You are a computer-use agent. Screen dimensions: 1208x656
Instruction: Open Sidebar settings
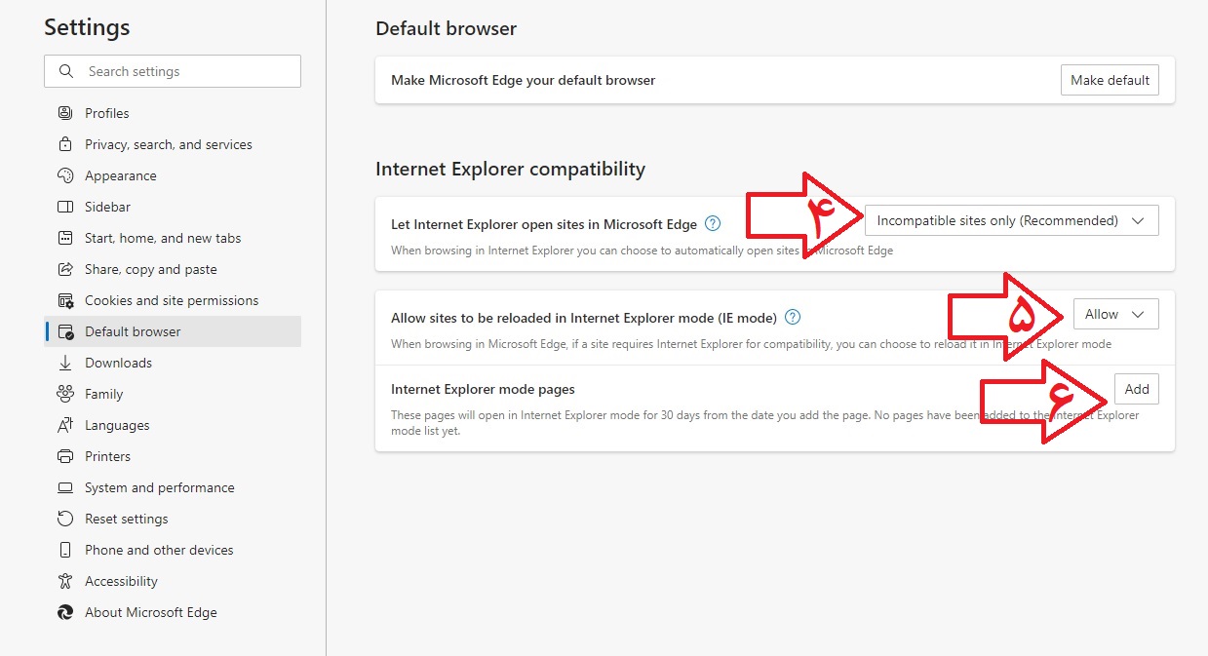pyautogui.click(x=173, y=207)
